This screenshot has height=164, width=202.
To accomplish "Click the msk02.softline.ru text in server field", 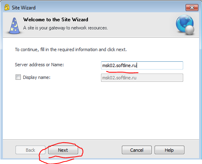I will point(119,65).
